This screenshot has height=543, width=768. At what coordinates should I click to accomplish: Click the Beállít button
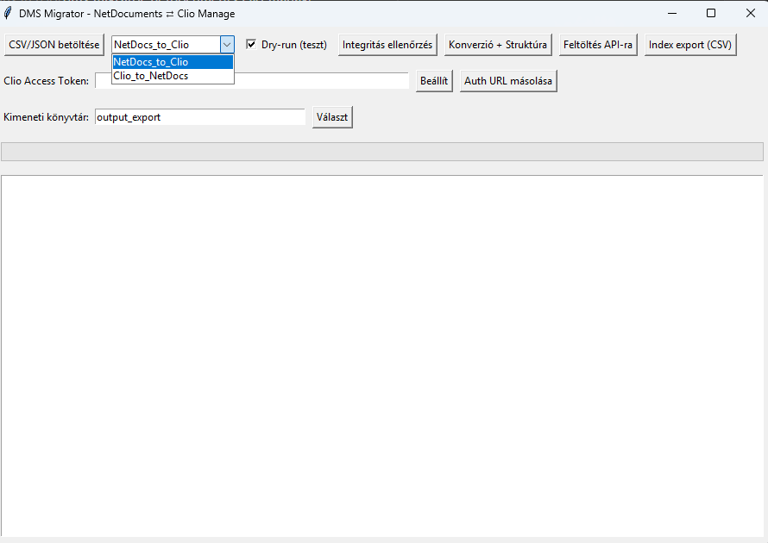point(434,81)
